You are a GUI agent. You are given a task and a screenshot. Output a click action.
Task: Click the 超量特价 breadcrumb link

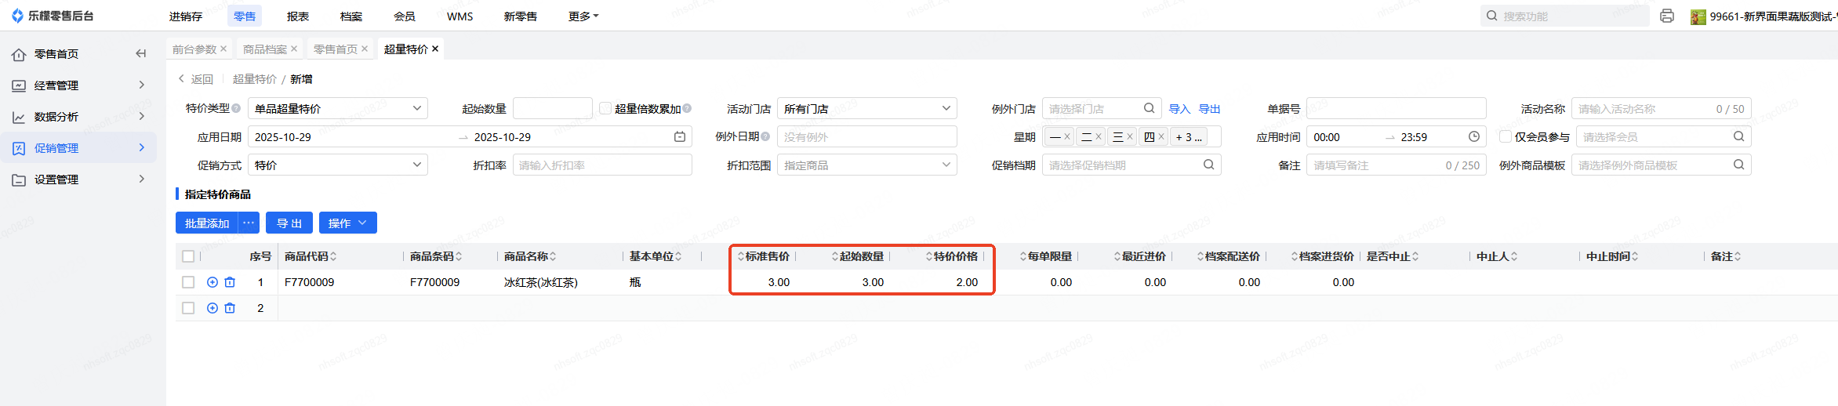pyautogui.click(x=255, y=79)
